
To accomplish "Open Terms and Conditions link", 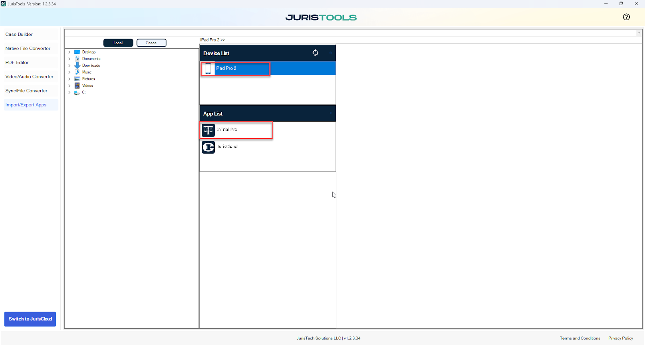I will (x=580, y=338).
